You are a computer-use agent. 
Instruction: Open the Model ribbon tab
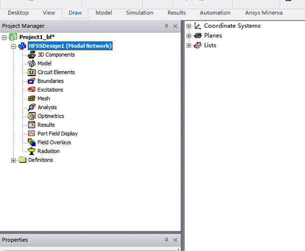(x=104, y=13)
